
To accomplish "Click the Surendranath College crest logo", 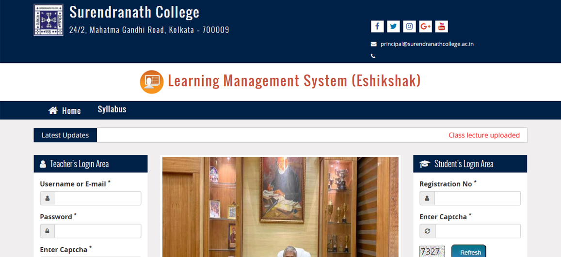I will point(48,20).
